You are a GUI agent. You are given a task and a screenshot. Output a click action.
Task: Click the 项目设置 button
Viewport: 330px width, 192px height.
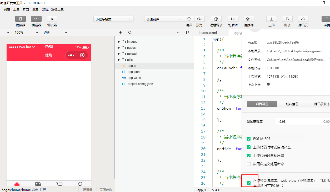262,104
